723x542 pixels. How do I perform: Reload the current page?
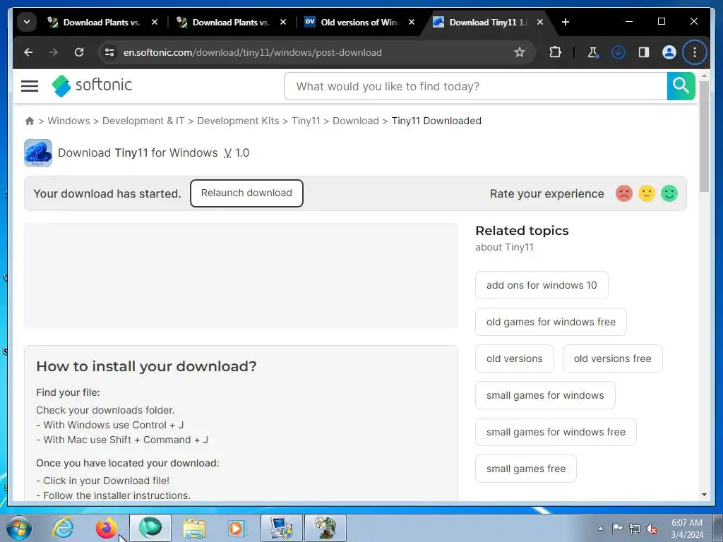79,52
